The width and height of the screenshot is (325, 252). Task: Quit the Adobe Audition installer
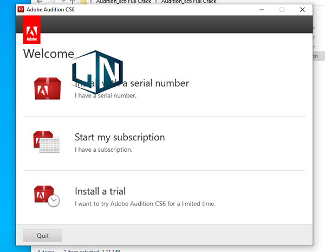[42, 236]
